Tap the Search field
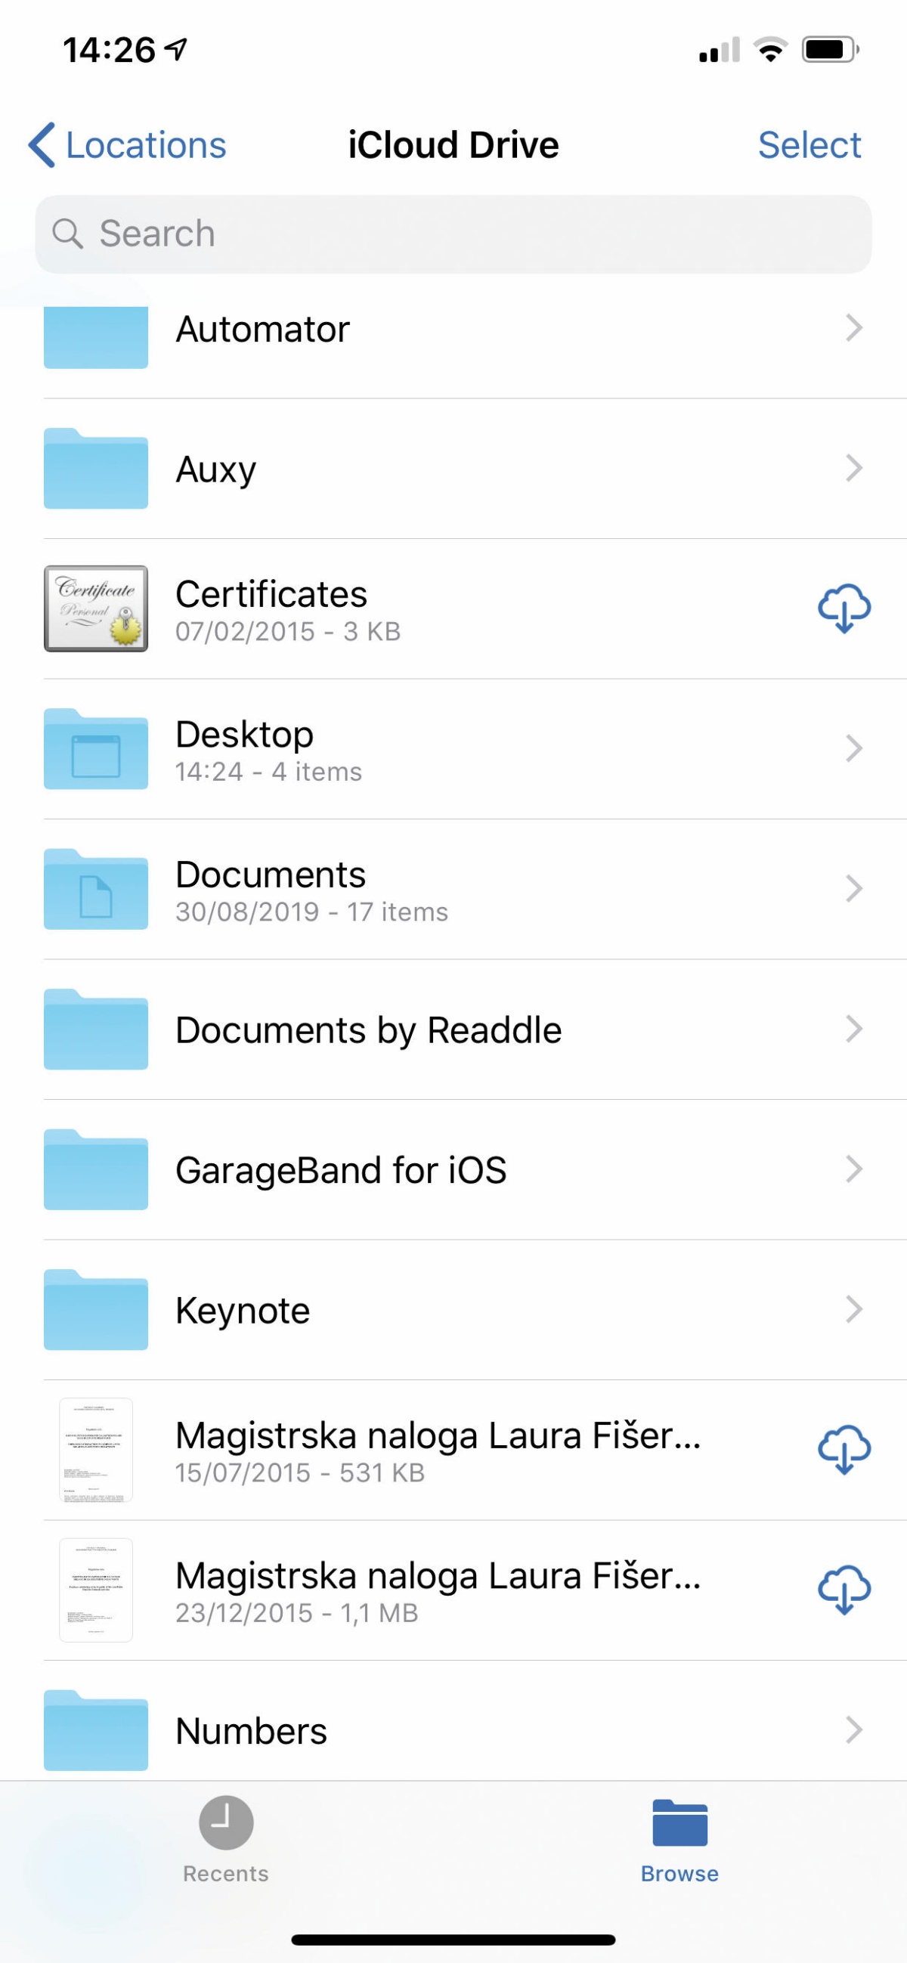The height and width of the screenshot is (1963, 907). (453, 234)
